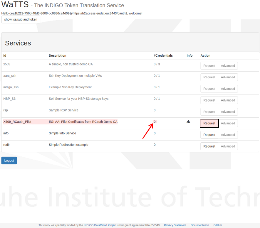Viewport: 260px width, 228px height.
Task: Open Advanced options for redir service
Action: pyautogui.click(x=228, y=146)
